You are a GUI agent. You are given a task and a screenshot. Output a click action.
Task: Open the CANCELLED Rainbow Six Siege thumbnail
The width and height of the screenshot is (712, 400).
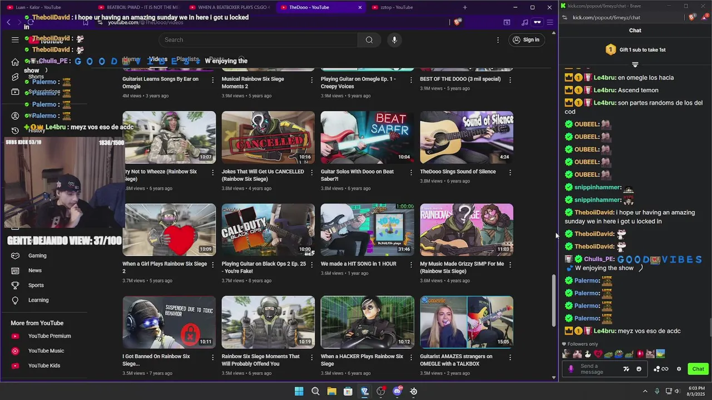click(268, 137)
